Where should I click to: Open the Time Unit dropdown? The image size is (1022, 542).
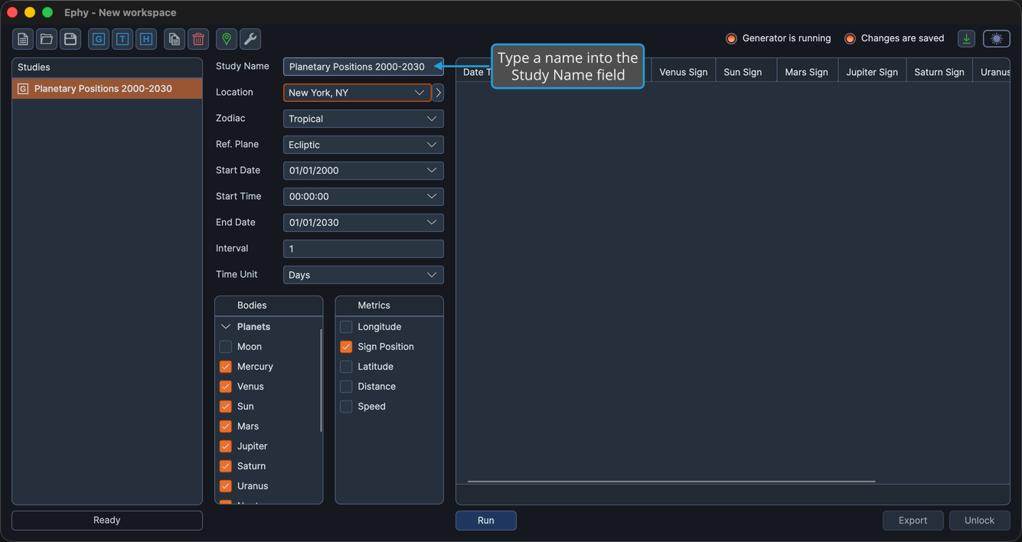(x=363, y=275)
